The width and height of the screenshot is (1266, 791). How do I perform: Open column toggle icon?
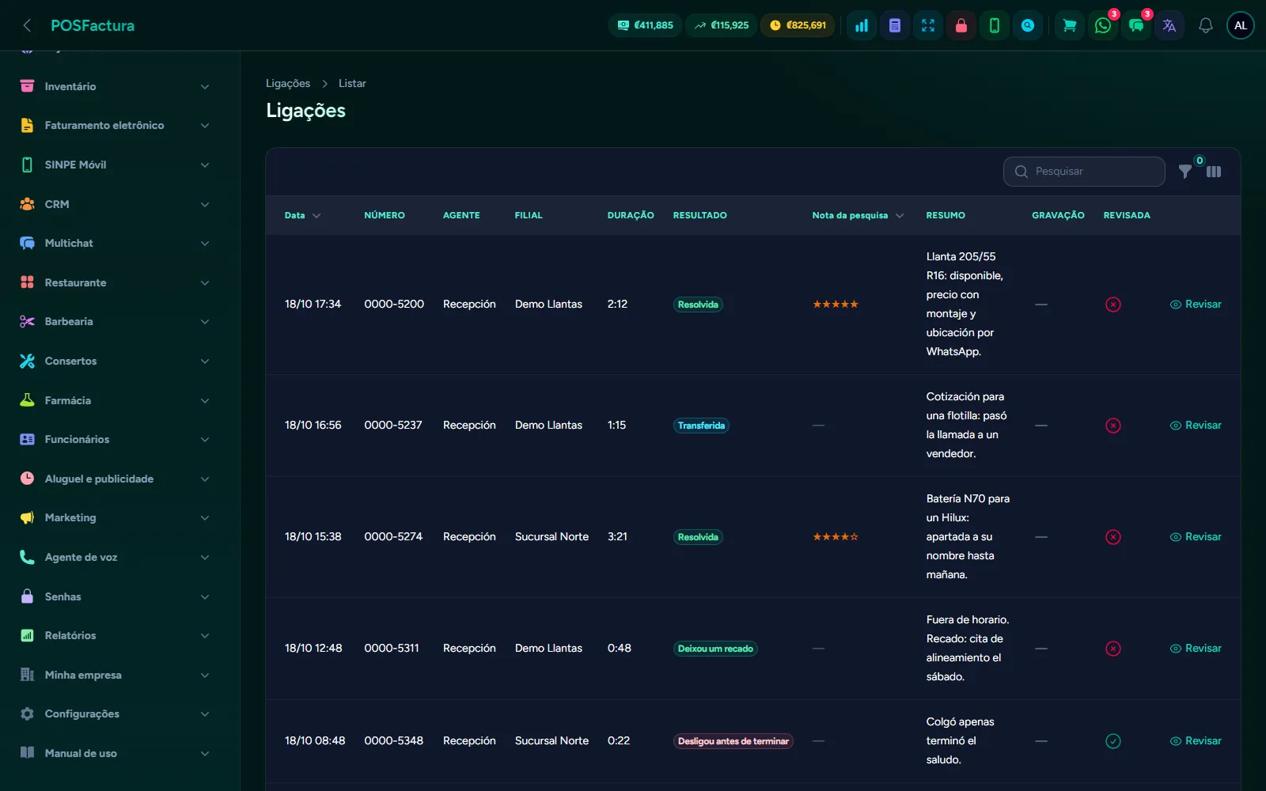[1214, 172]
